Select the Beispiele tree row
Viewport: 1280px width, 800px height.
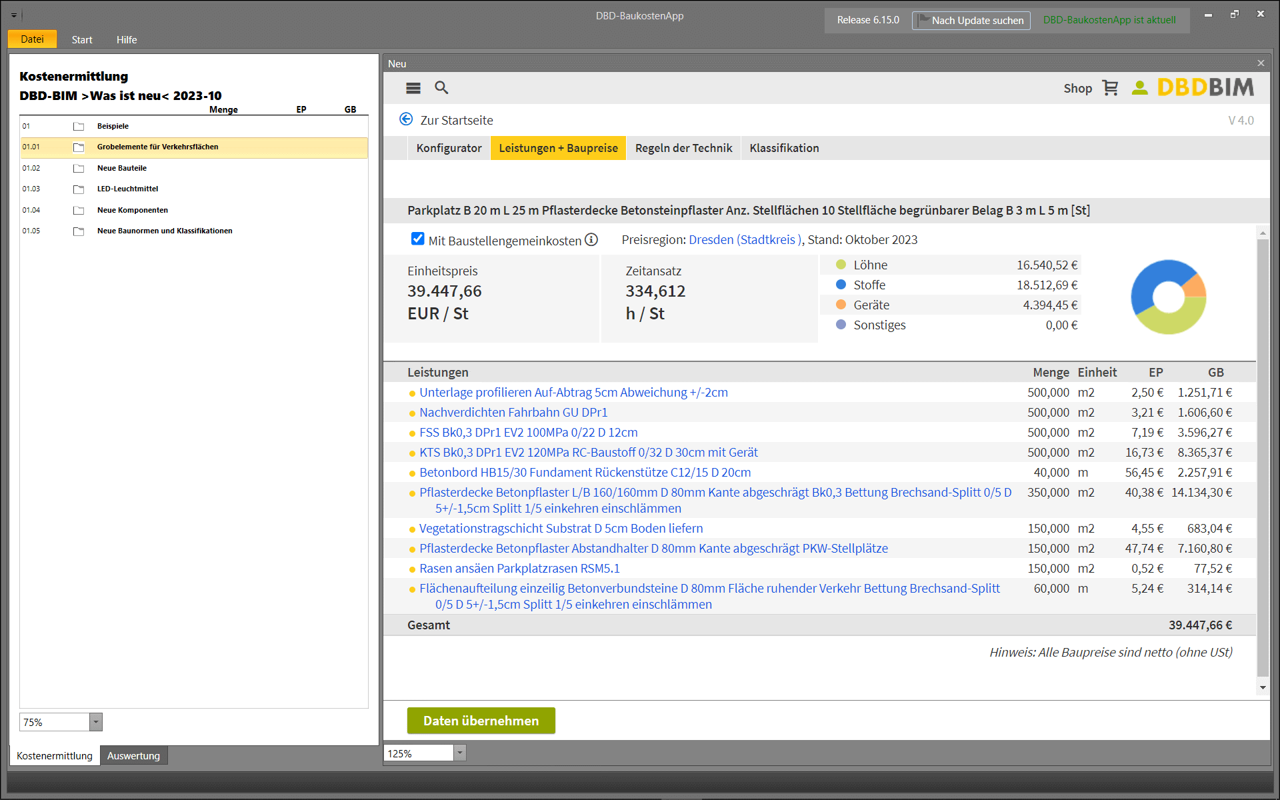point(194,126)
